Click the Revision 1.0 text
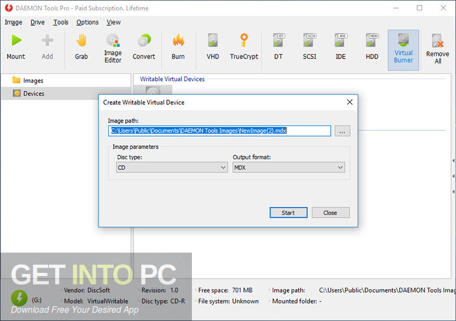 click(x=160, y=290)
